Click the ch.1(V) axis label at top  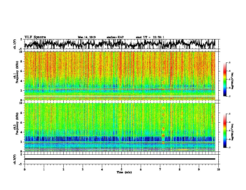click(15, 44)
